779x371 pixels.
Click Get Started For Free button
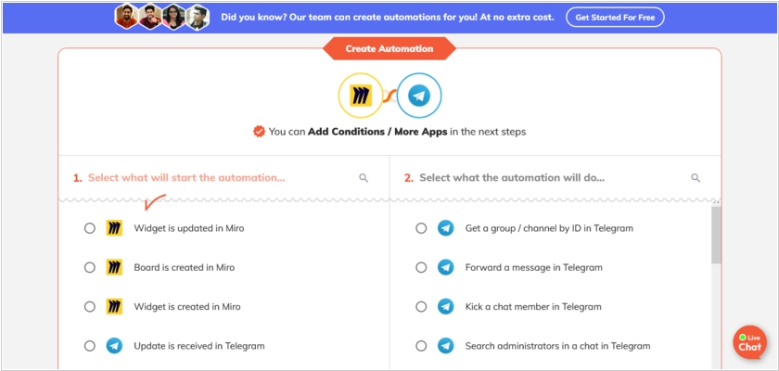click(615, 18)
